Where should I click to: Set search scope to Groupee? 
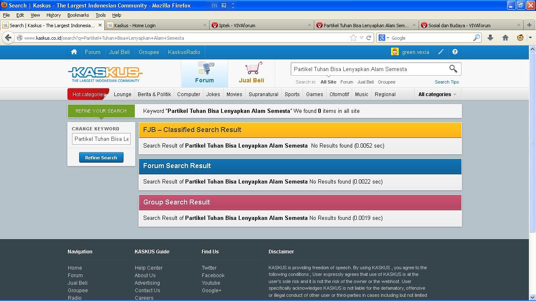tap(387, 82)
